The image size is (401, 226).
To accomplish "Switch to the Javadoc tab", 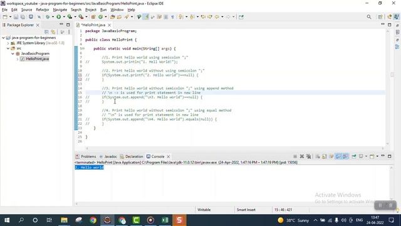I will pos(108,156).
